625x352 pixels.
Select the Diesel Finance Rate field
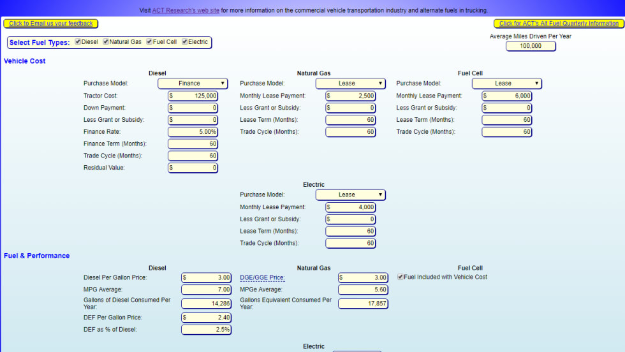point(193,132)
